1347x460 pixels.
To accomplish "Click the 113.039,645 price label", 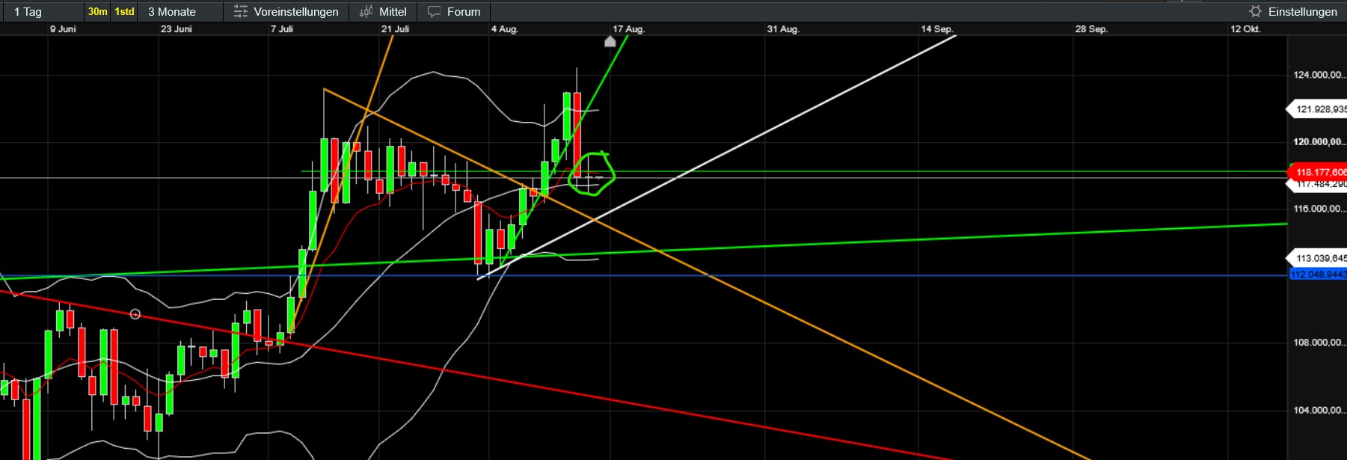I will pyautogui.click(x=1318, y=258).
